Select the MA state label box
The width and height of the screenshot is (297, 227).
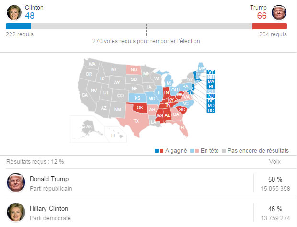(x=211, y=82)
